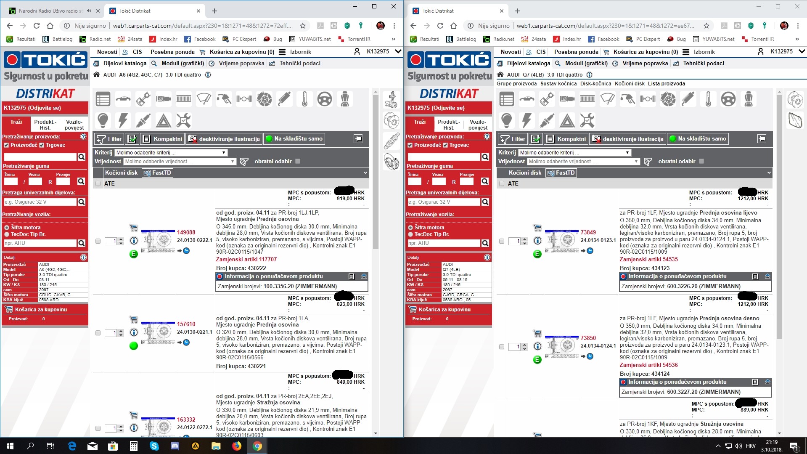Open the Vrijednost dropdown in right window
This screenshot has width=807, height=454.
pyautogui.click(x=583, y=162)
